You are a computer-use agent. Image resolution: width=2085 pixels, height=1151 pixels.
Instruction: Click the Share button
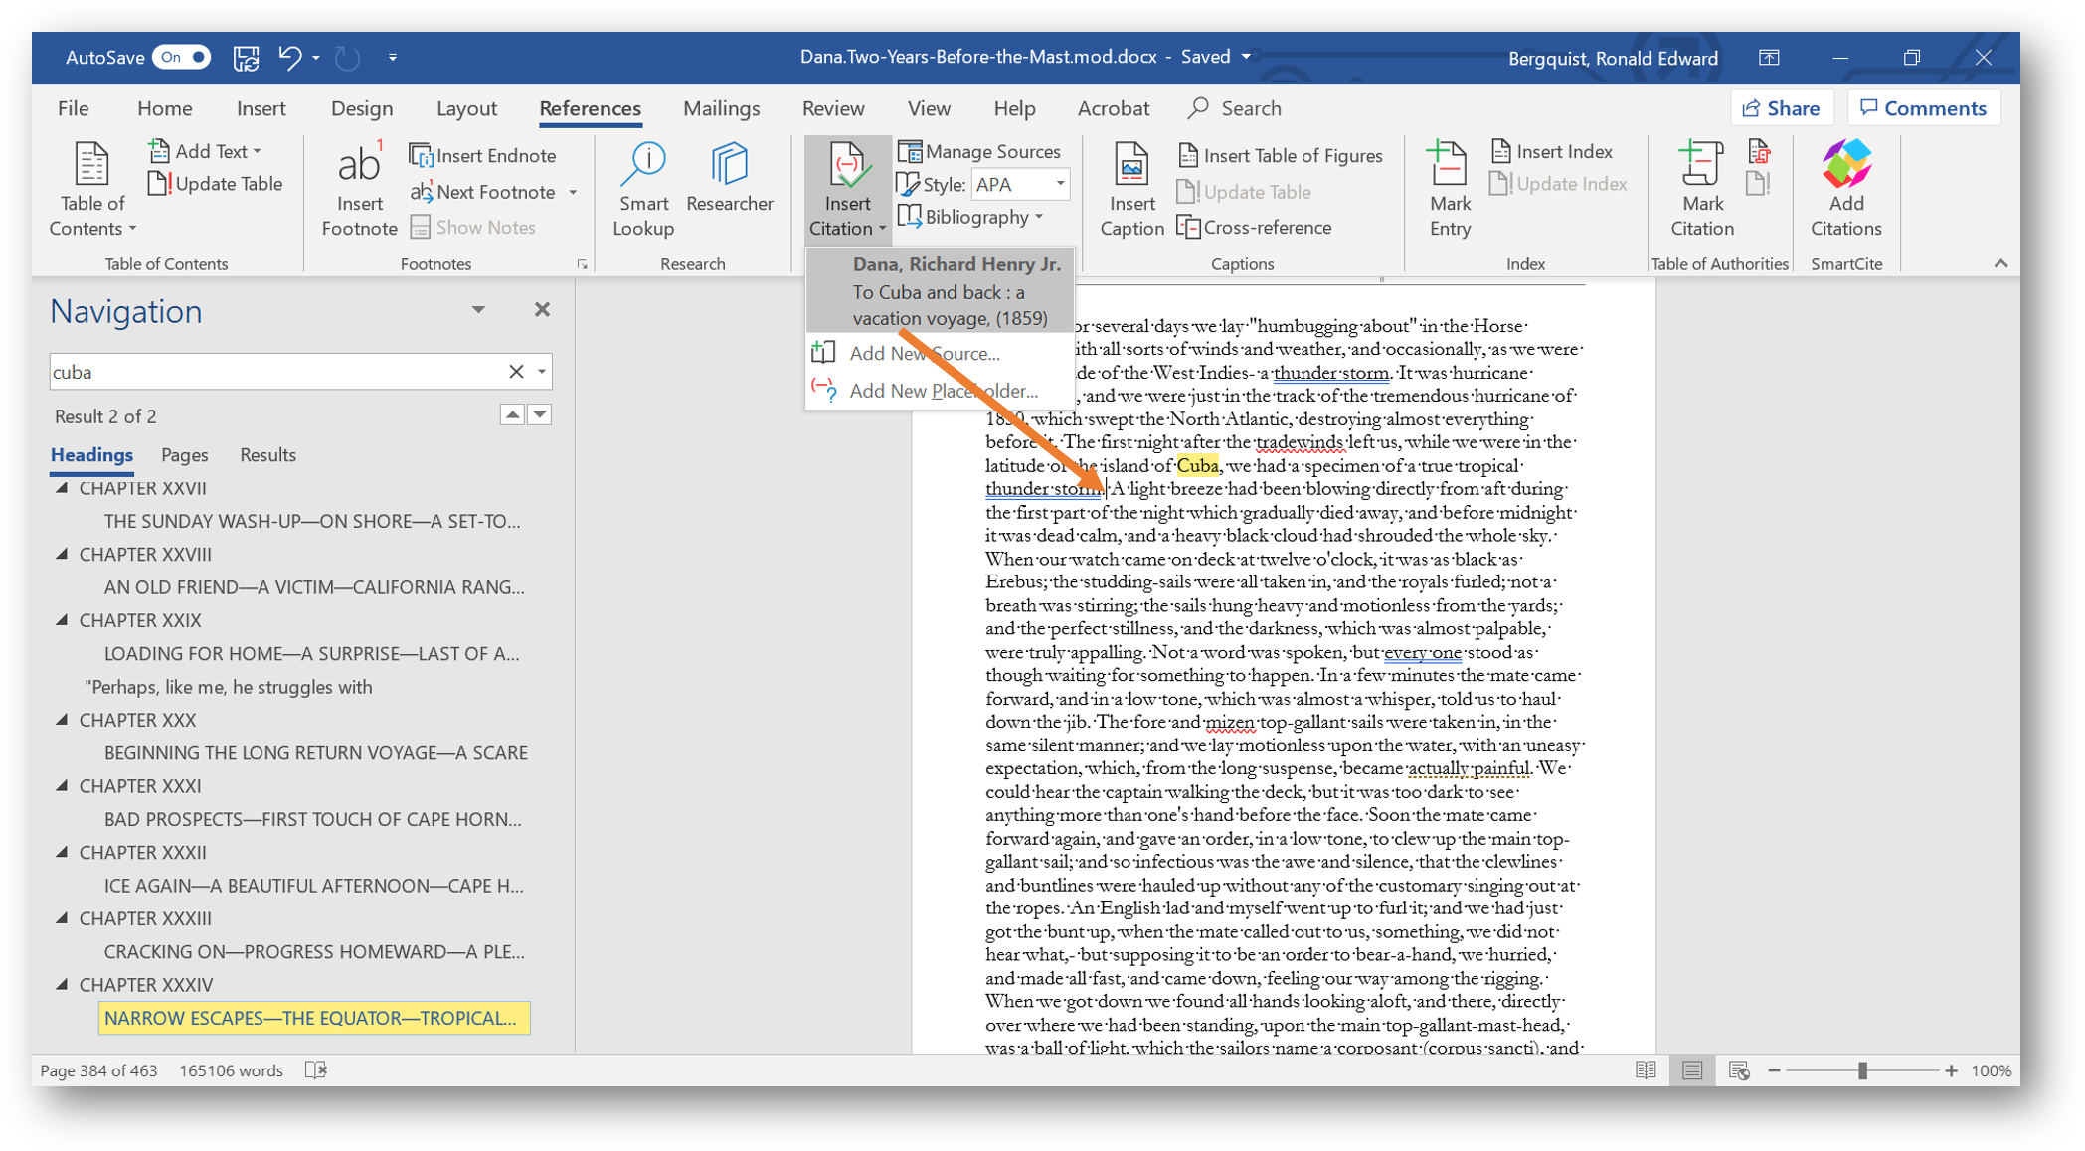click(x=1781, y=108)
